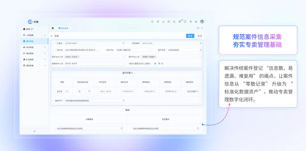The width and height of the screenshot is (306, 151).
Task: Toggle the fullscreen icon in header
Action: point(185,22)
